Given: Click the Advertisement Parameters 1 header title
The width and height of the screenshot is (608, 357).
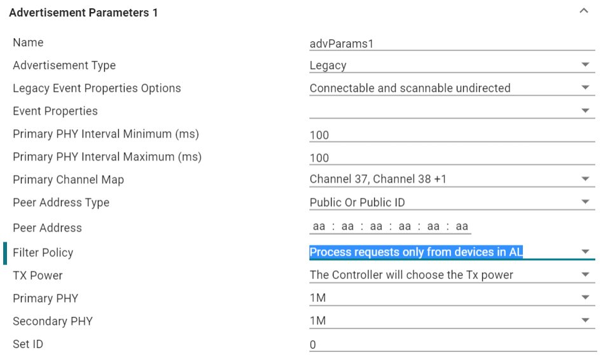Looking at the screenshot, I should [83, 13].
